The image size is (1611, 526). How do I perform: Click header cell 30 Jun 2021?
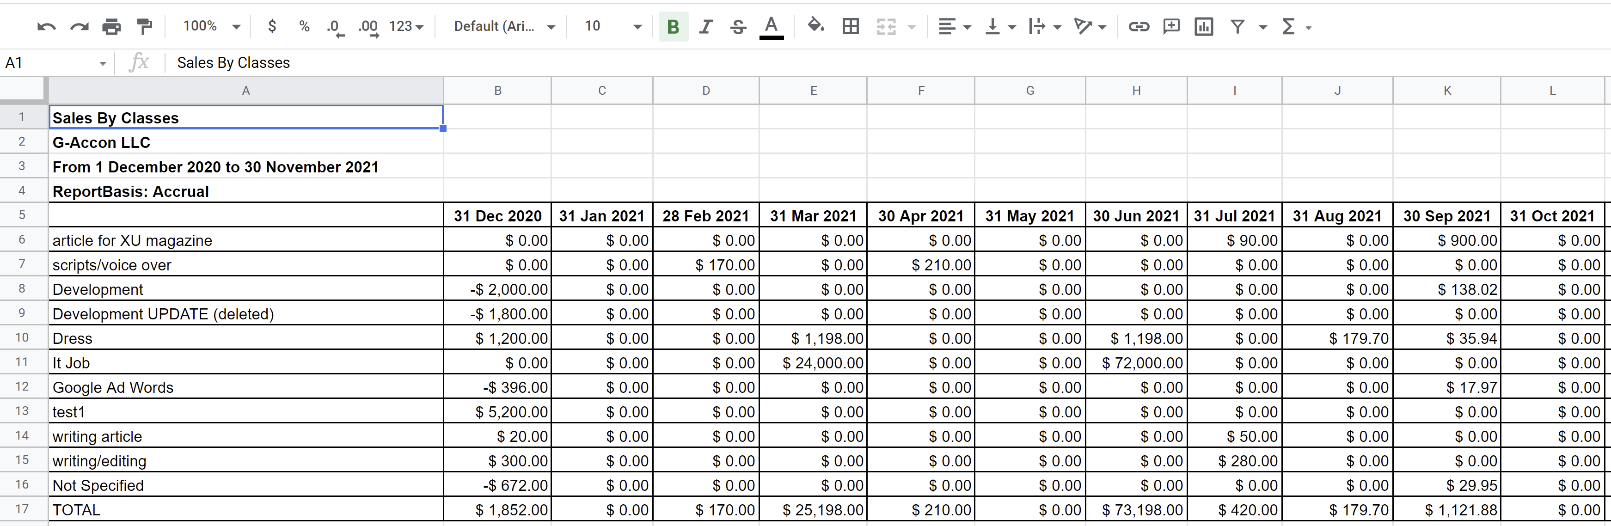[x=1136, y=216]
